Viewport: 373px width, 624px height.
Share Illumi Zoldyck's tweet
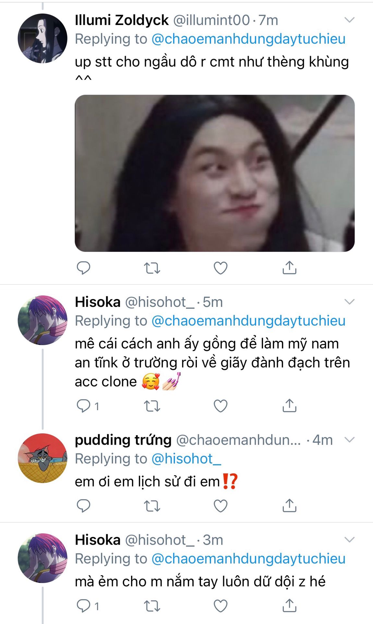pos(289,268)
